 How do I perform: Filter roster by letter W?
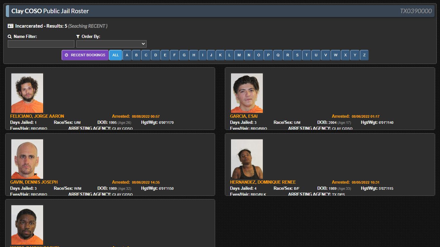click(336, 55)
